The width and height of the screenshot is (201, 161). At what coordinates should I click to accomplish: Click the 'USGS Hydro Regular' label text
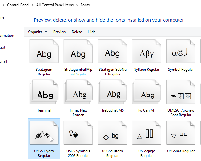click(x=44, y=153)
